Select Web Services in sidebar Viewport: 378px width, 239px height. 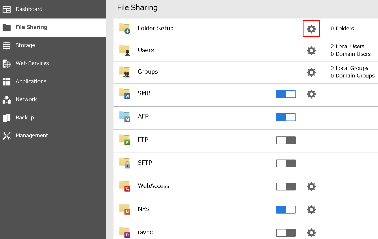(32, 63)
